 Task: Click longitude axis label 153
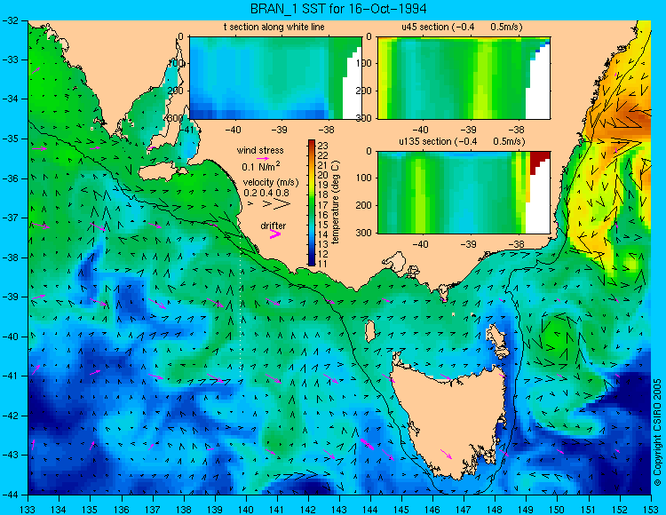coord(651,509)
